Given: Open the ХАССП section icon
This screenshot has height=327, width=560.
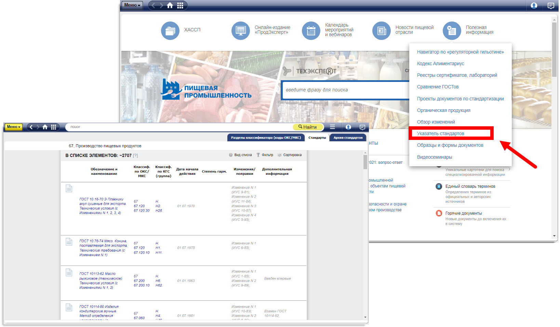Looking at the screenshot, I should tap(170, 31).
